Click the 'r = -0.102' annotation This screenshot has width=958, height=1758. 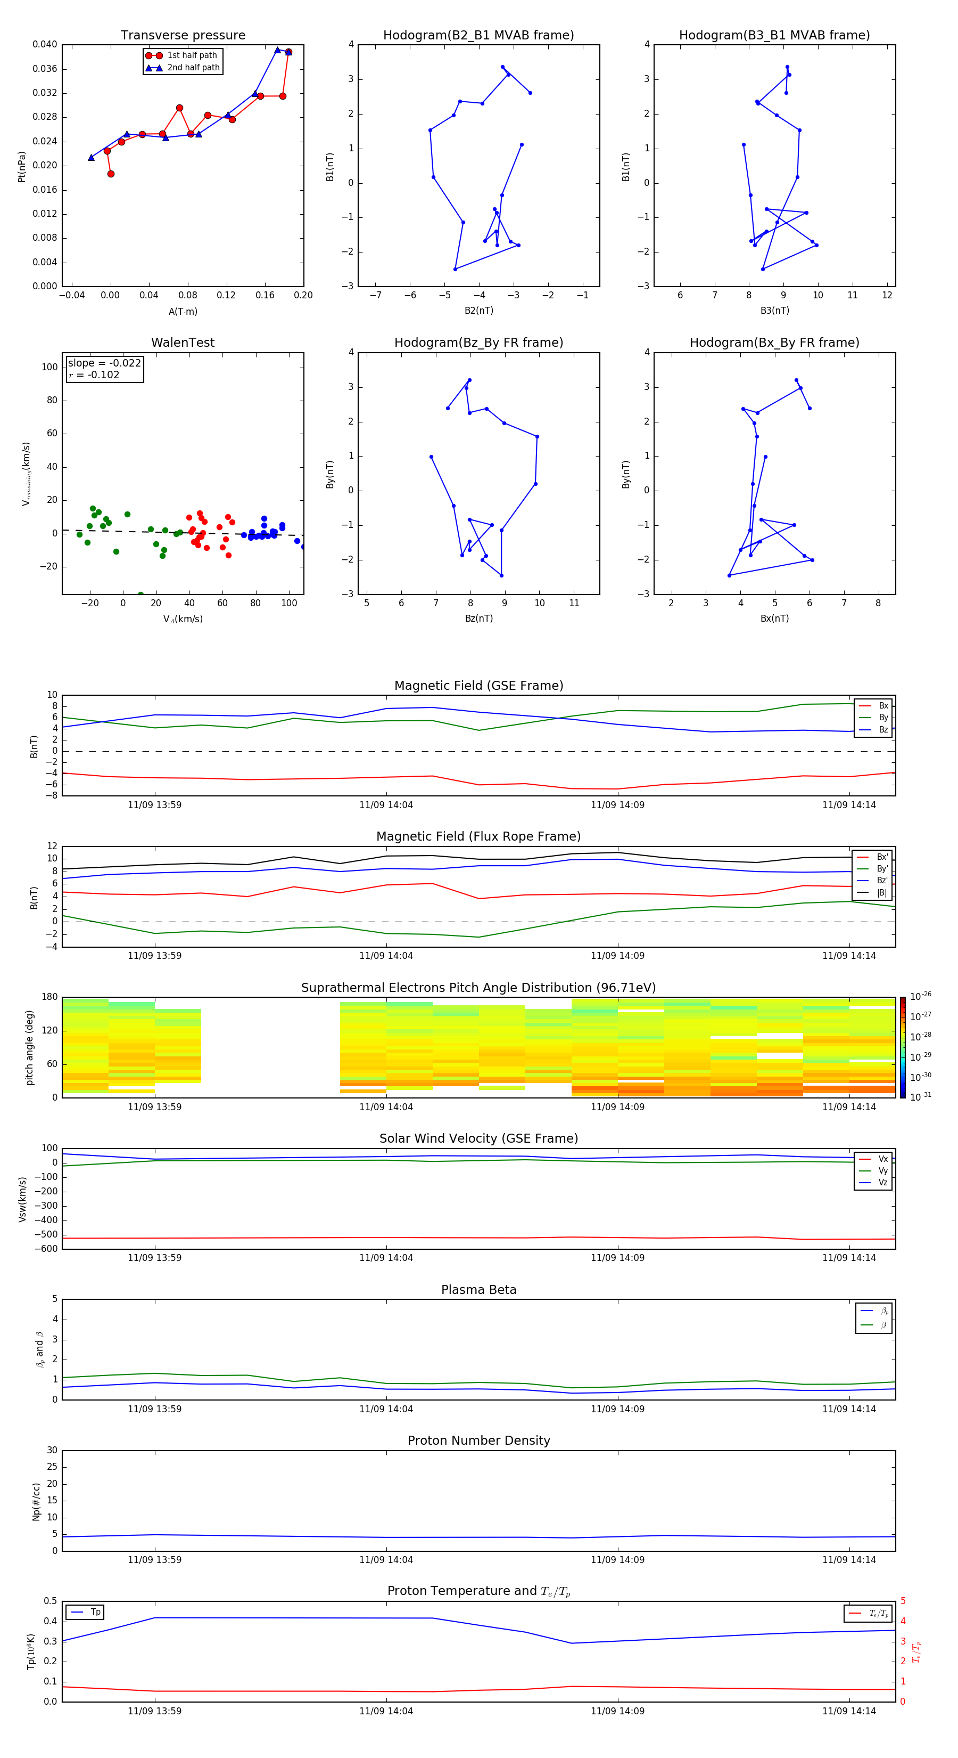click(x=94, y=375)
